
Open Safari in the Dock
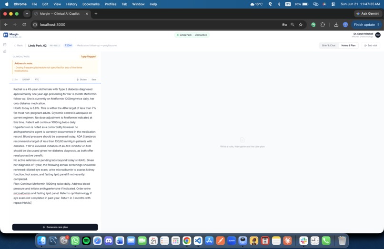click(98, 241)
